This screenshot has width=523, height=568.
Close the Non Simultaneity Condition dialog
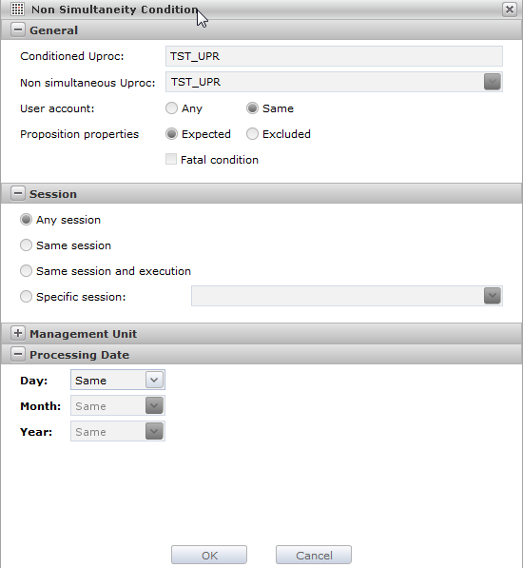coord(510,10)
